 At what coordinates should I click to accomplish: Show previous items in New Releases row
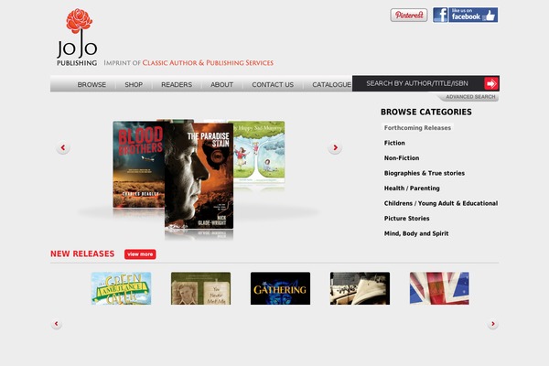coord(57,324)
